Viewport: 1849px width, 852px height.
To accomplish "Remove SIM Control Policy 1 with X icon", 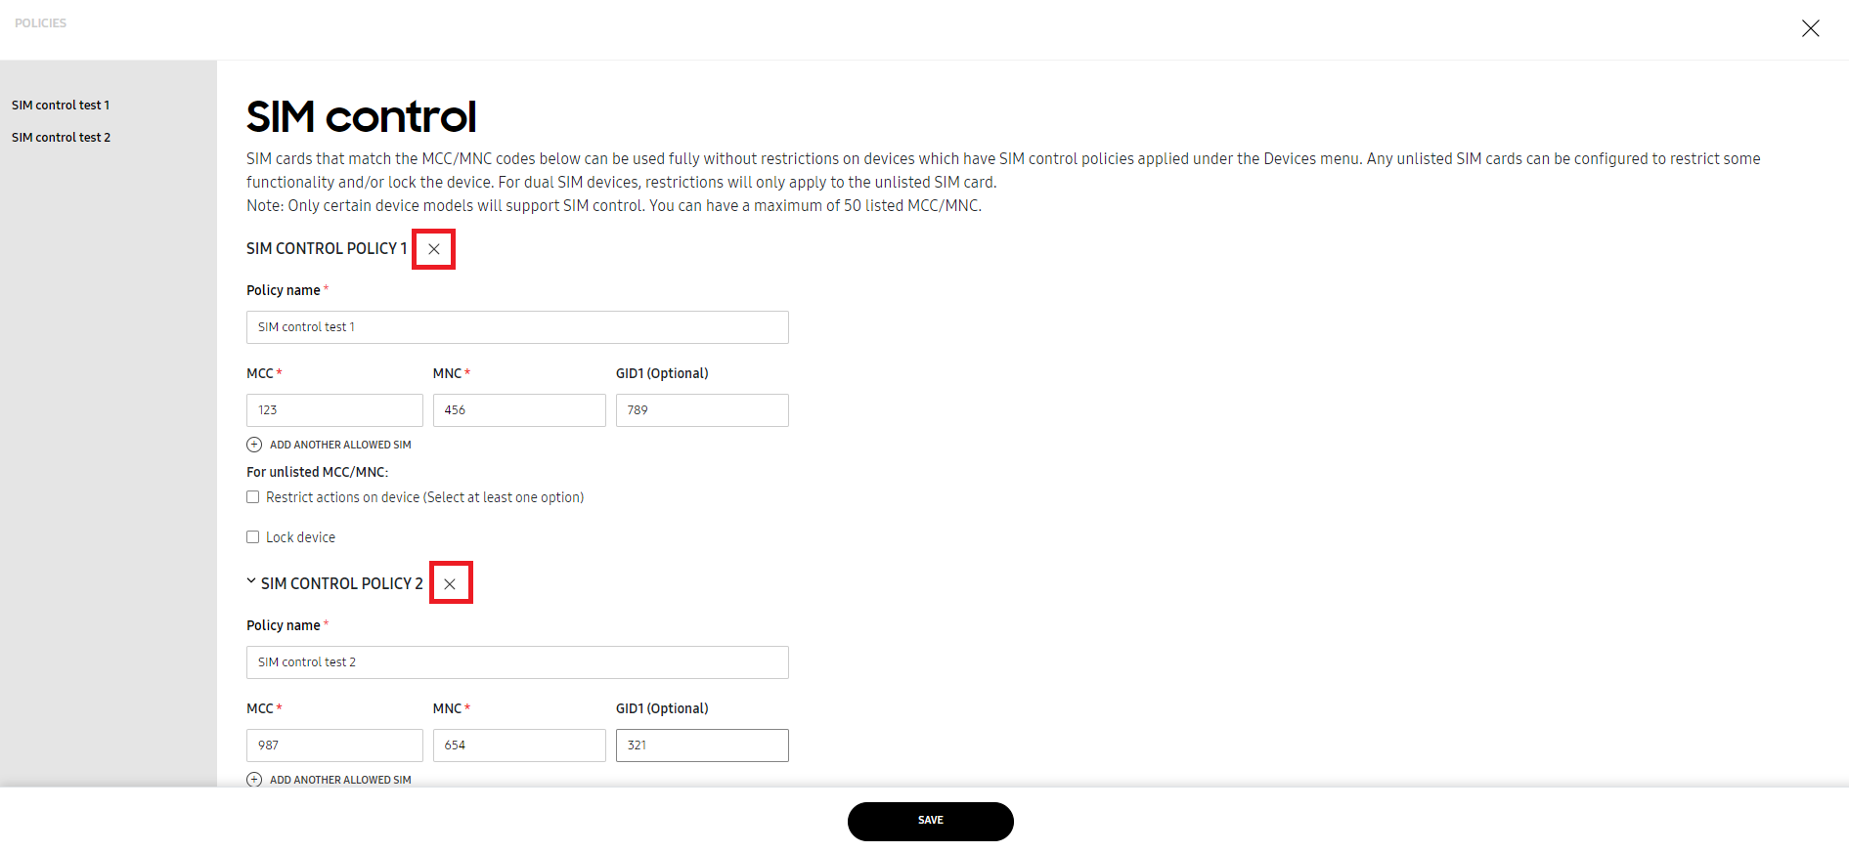I will (x=434, y=249).
